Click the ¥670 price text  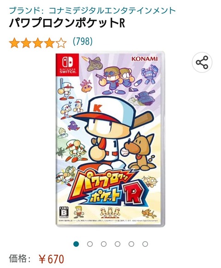pyautogui.click(x=51, y=259)
